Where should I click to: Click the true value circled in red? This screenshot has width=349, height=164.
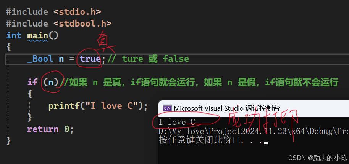coord(90,59)
